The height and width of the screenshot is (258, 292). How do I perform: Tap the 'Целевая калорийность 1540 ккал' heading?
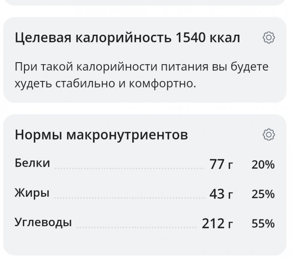[x=127, y=38]
